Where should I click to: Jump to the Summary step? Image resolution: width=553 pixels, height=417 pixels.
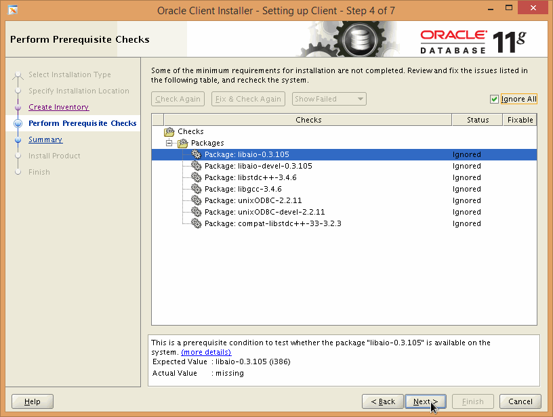tap(45, 139)
